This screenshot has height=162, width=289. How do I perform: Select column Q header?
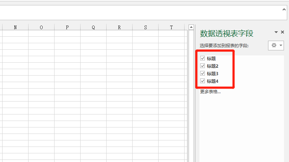point(93,27)
